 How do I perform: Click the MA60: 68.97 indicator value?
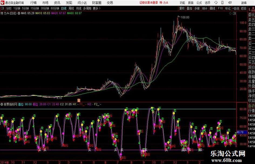pyautogui.click(x=74, y=13)
